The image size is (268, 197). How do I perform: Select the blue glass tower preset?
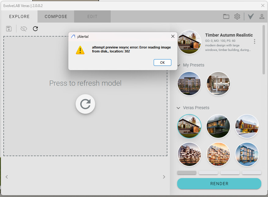247,154
